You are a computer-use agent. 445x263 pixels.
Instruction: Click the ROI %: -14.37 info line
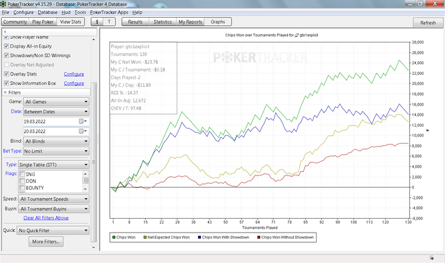coord(125,93)
